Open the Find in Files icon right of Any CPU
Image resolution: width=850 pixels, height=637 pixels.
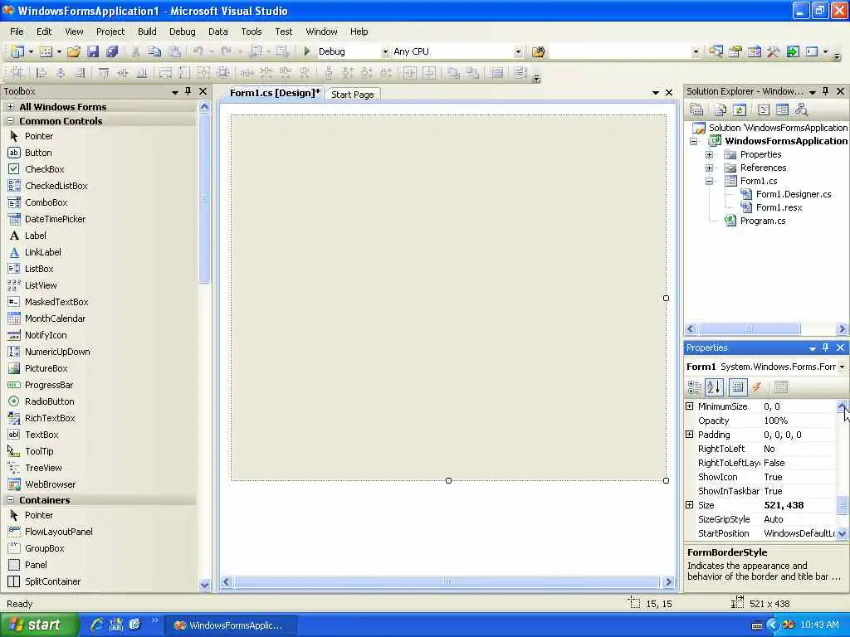point(538,51)
